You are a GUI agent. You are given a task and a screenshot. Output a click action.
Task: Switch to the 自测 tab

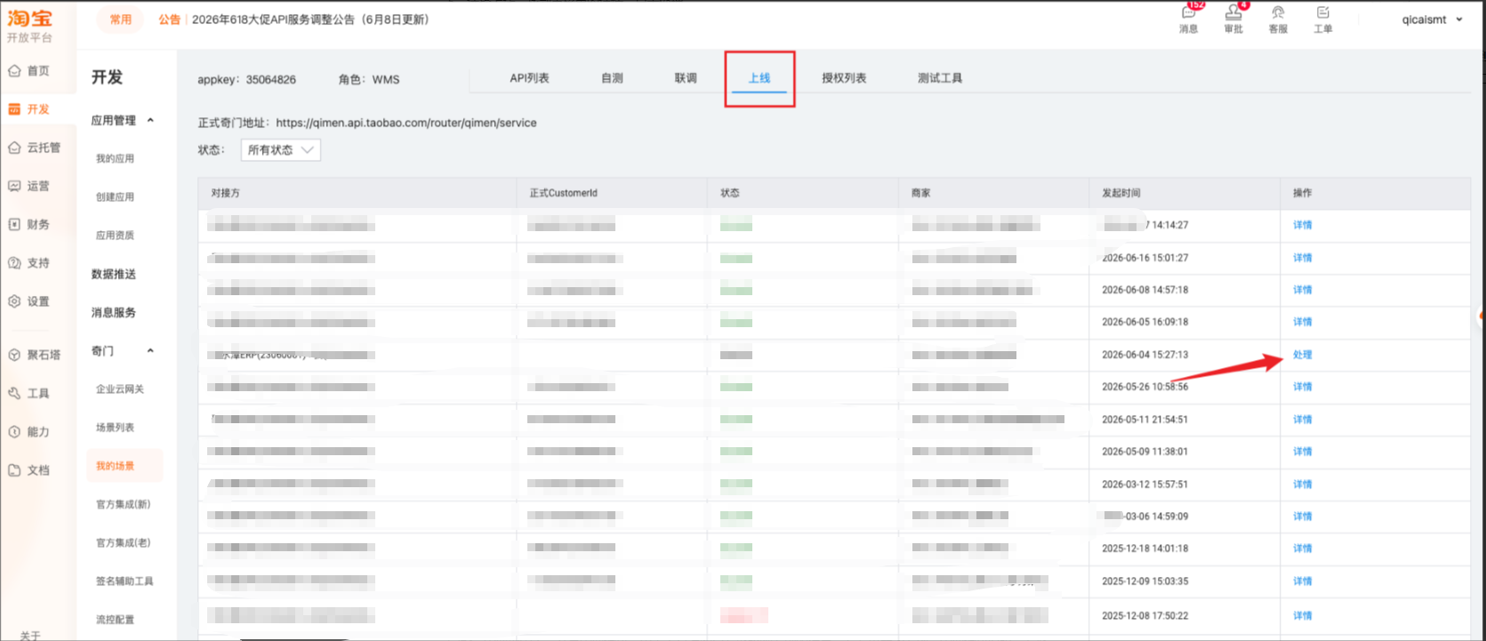pyautogui.click(x=612, y=78)
